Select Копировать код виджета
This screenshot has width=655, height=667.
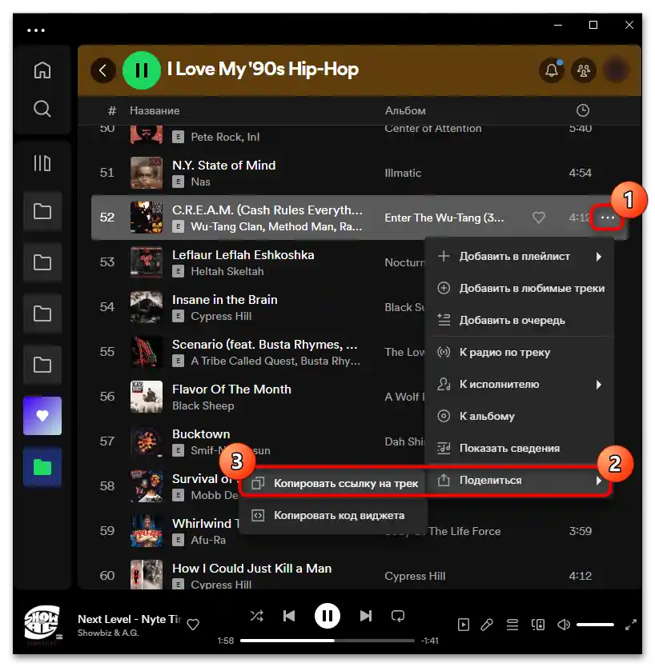[x=334, y=516]
